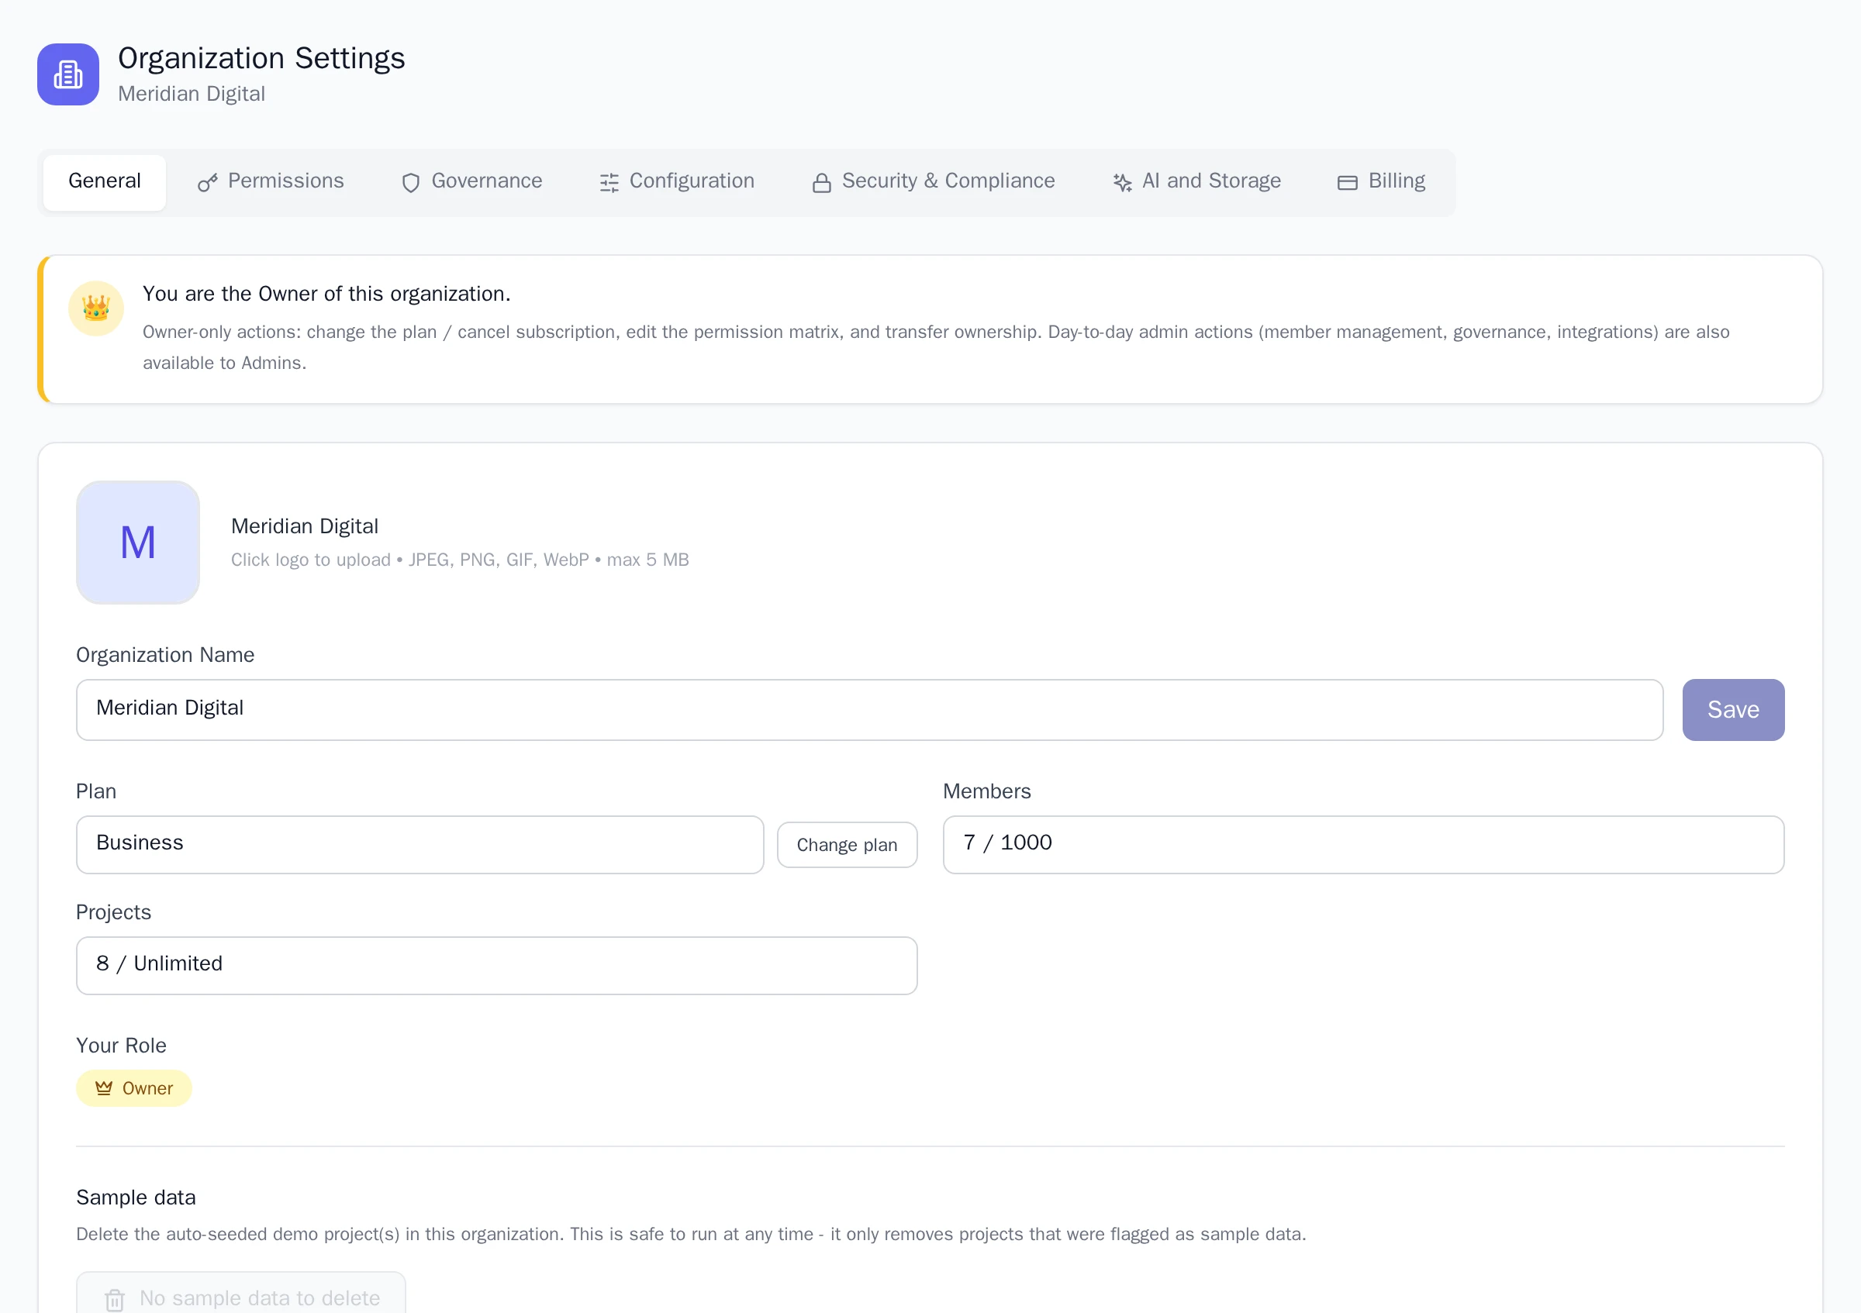Click the Plan field showing Business

[x=420, y=845]
